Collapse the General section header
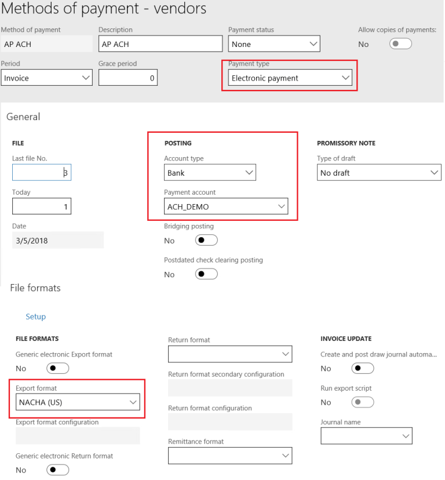Viewport: 445px width, 480px height. coord(23,117)
